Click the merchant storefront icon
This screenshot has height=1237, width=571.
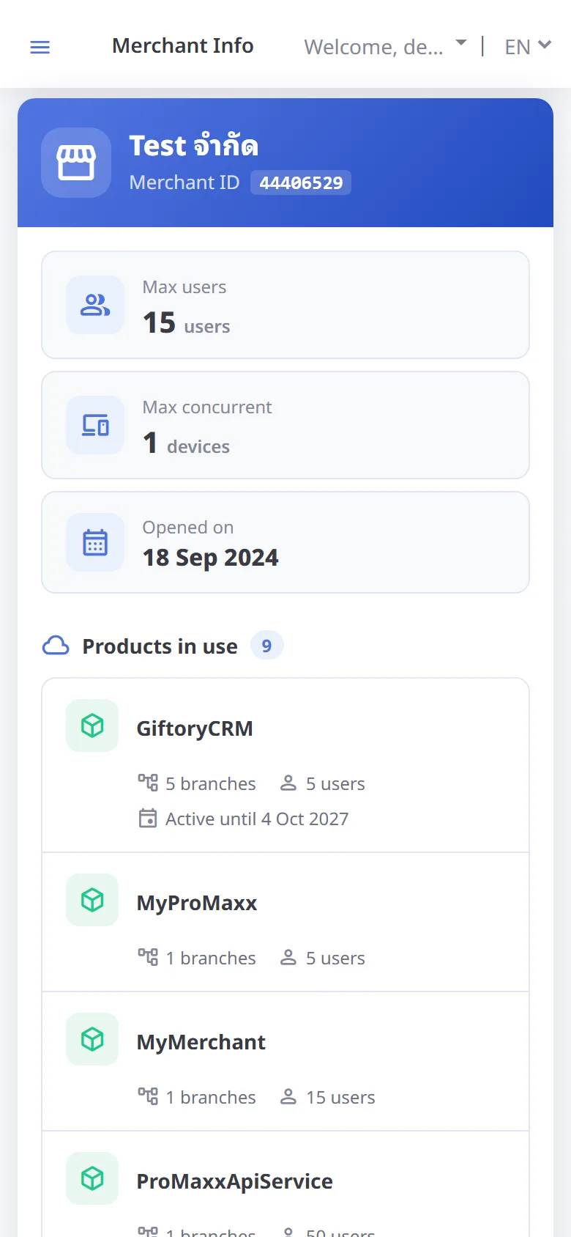76,163
